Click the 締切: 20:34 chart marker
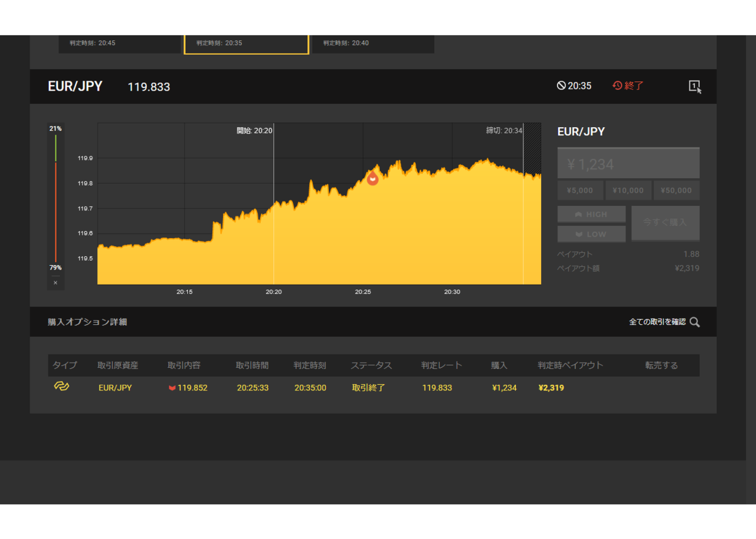 point(504,130)
